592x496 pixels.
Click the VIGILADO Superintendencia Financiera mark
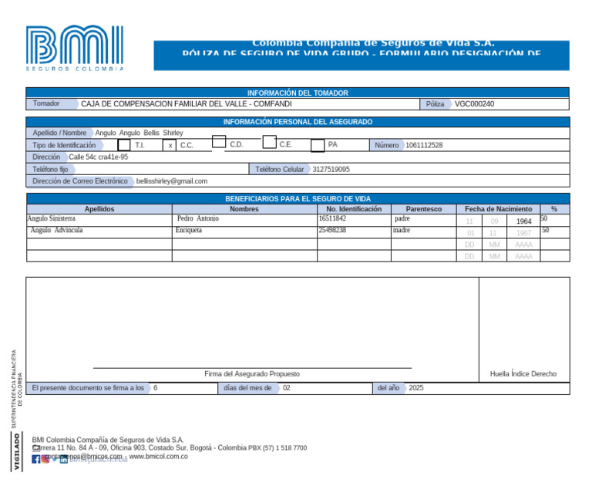[17, 410]
